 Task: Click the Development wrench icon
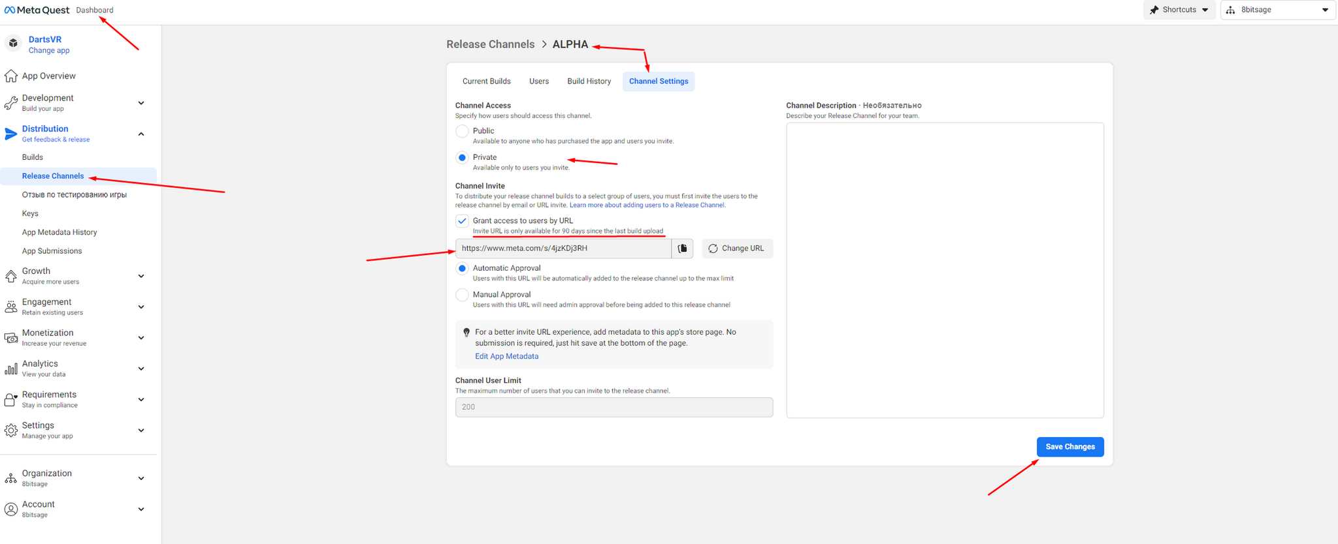tap(11, 102)
